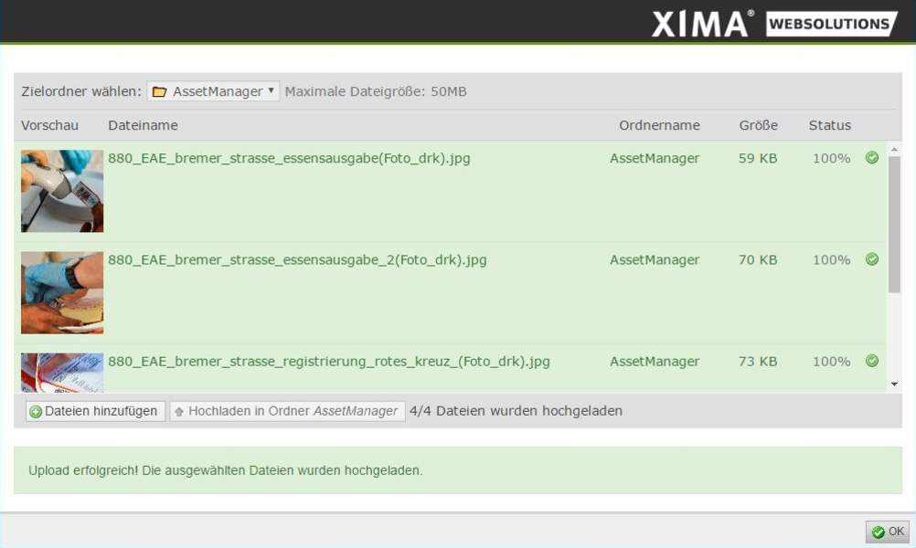
Task: Click the green check icon for registrierung_rotes_kreuz row
Action: pos(872,361)
